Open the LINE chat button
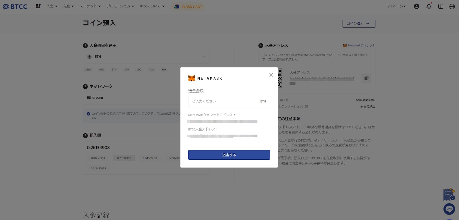The width and height of the screenshot is (459, 220). [x=449, y=209]
